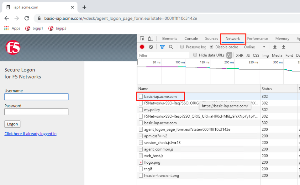300x185 pixels.
Task: Open the bigip1 bookmark
Action: (34, 28)
